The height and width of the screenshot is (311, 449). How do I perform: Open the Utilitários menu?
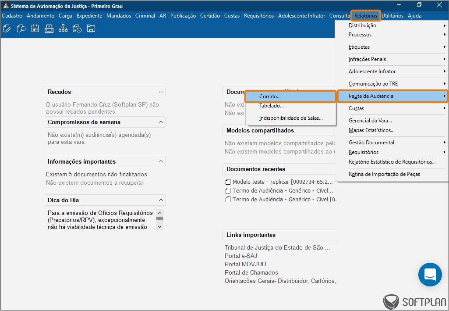click(x=392, y=16)
